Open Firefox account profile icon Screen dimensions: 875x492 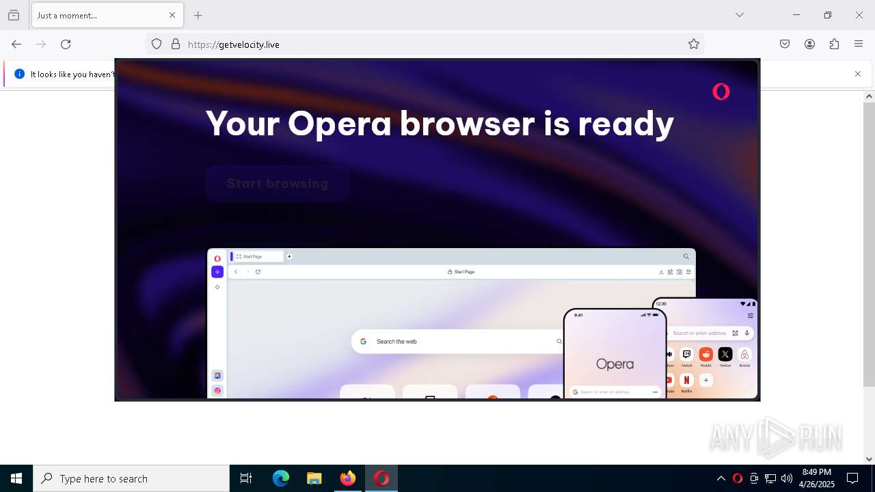pyautogui.click(x=809, y=44)
